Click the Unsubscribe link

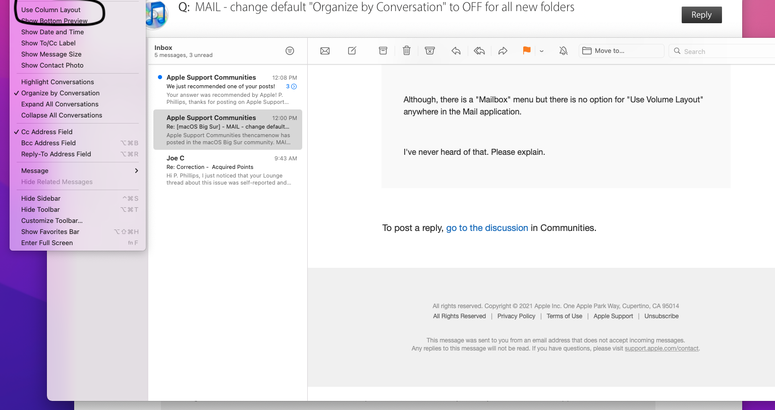pos(661,316)
